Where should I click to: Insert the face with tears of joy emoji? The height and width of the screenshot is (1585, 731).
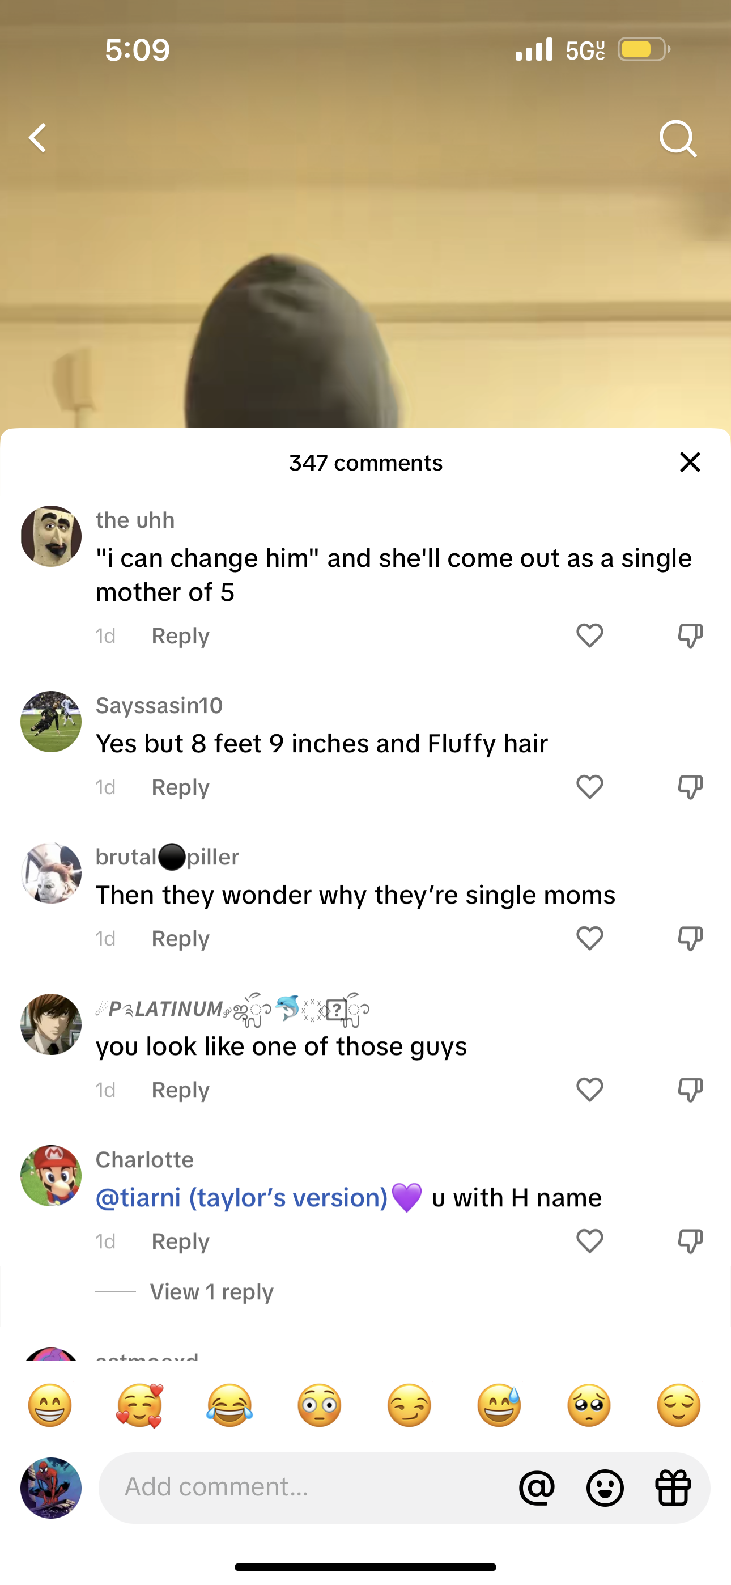click(x=229, y=1405)
